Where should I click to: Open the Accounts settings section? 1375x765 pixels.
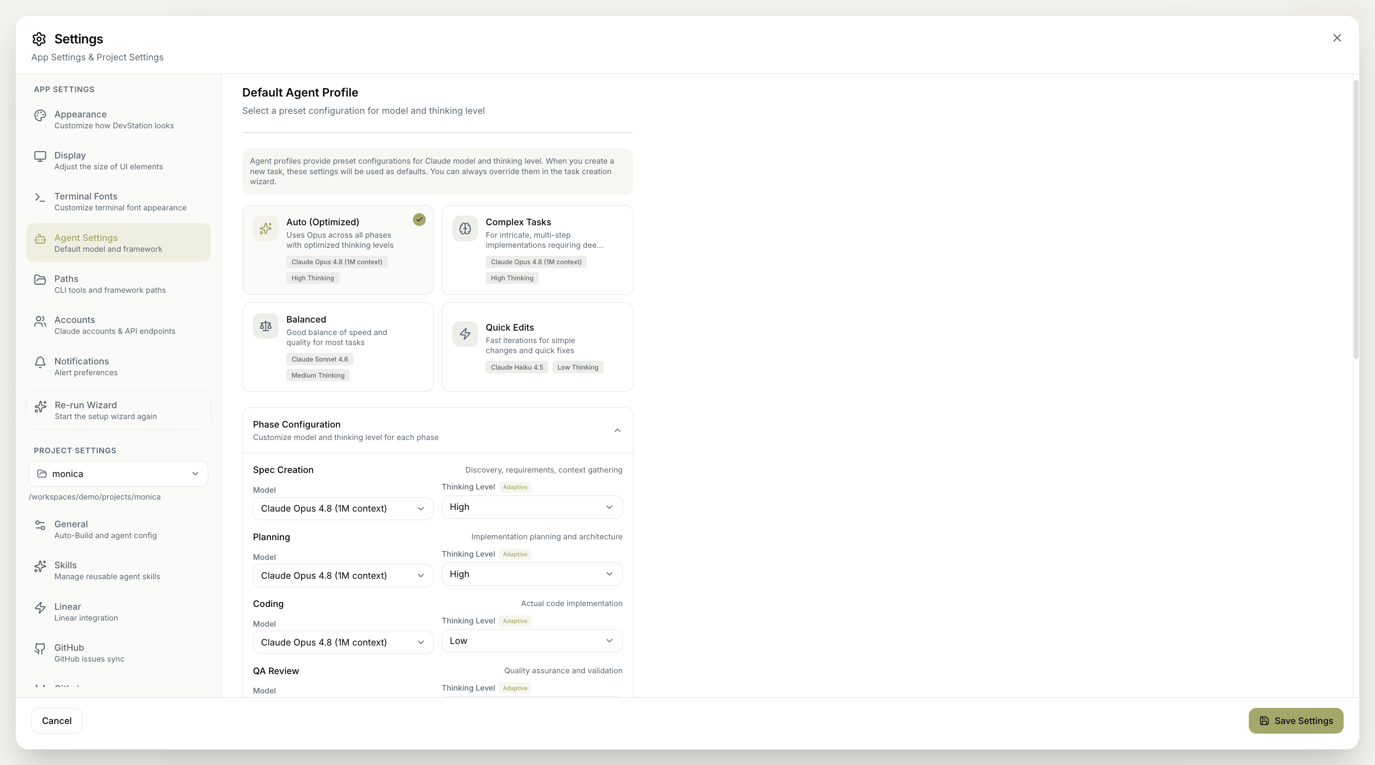click(x=119, y=325)
